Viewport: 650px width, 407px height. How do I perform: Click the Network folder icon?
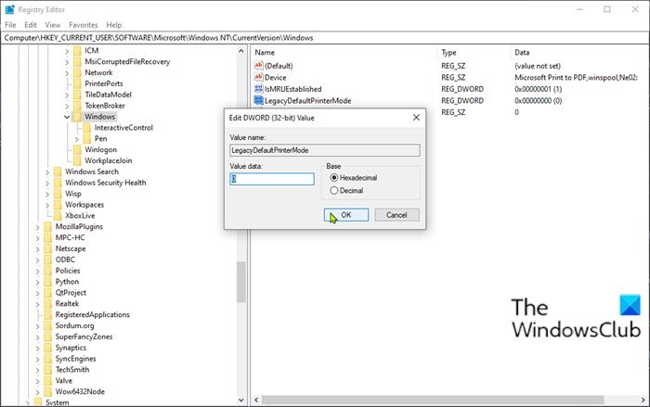(77, 72)
